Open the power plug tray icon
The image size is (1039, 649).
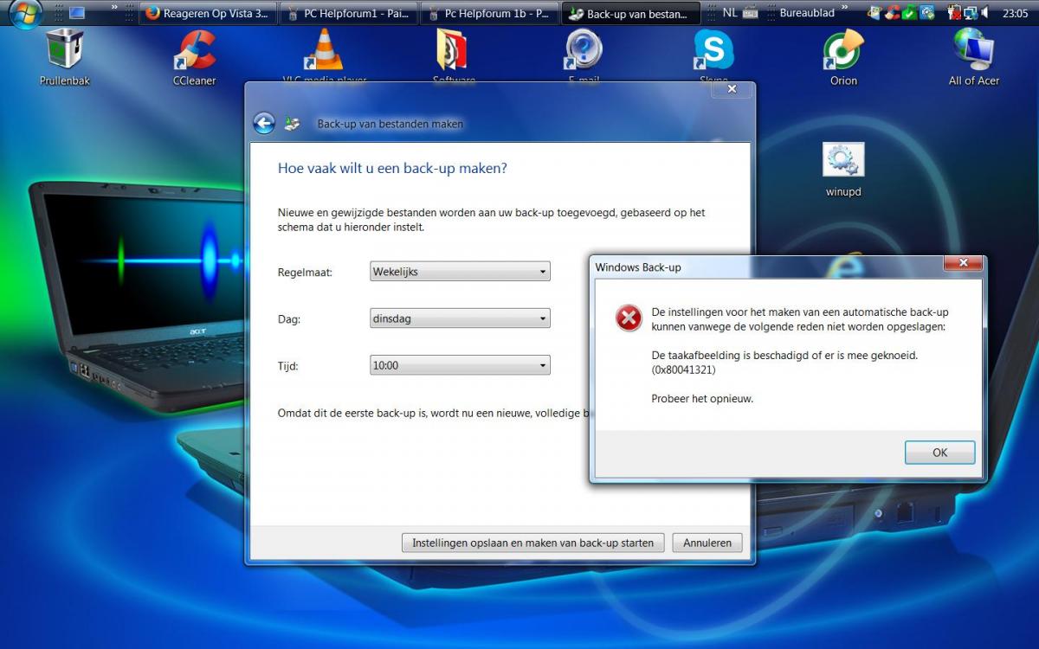pyautogui.click(x=953, y=13)
